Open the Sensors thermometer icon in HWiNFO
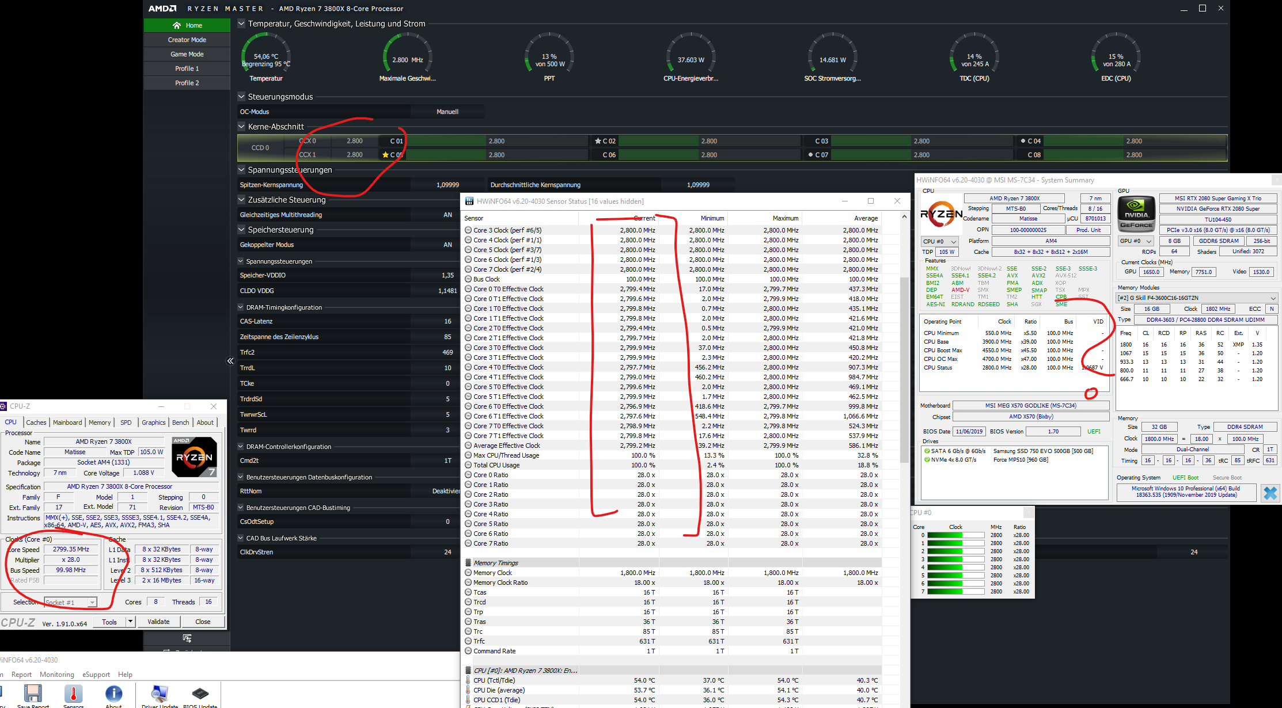The image size is (1282, 708). pyautogui.click(x=73, y=694)
